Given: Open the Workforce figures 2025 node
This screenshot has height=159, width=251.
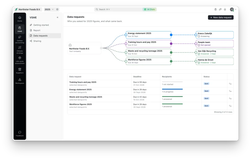Looking at the screenshot, I should (x=149, y=61).
